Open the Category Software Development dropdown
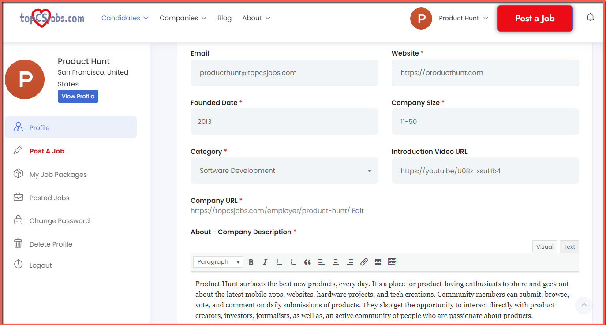Screen dimensions: 606x325 click(x=284, y=171)
